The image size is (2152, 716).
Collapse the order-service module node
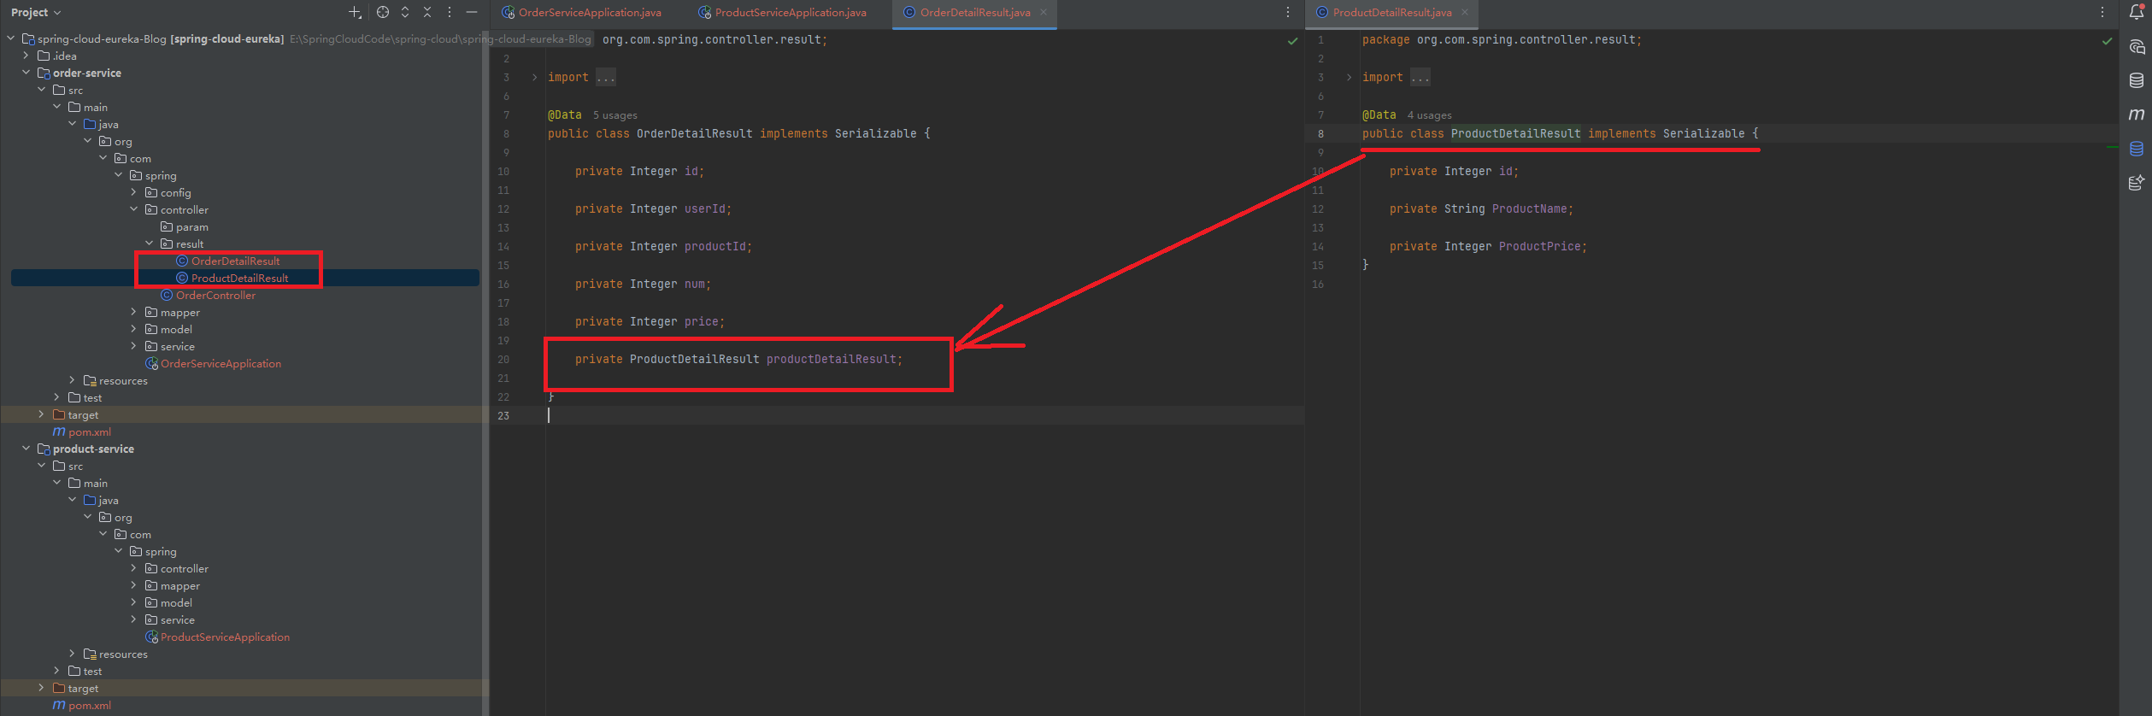[26, 73]
